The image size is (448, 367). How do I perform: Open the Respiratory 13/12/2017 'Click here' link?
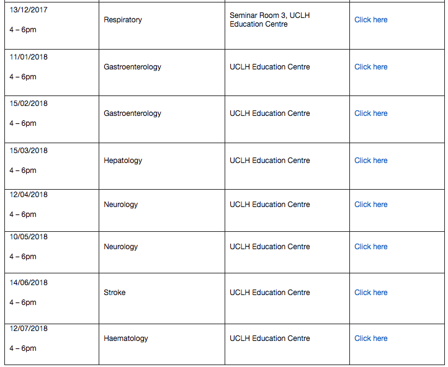(371, 20)
